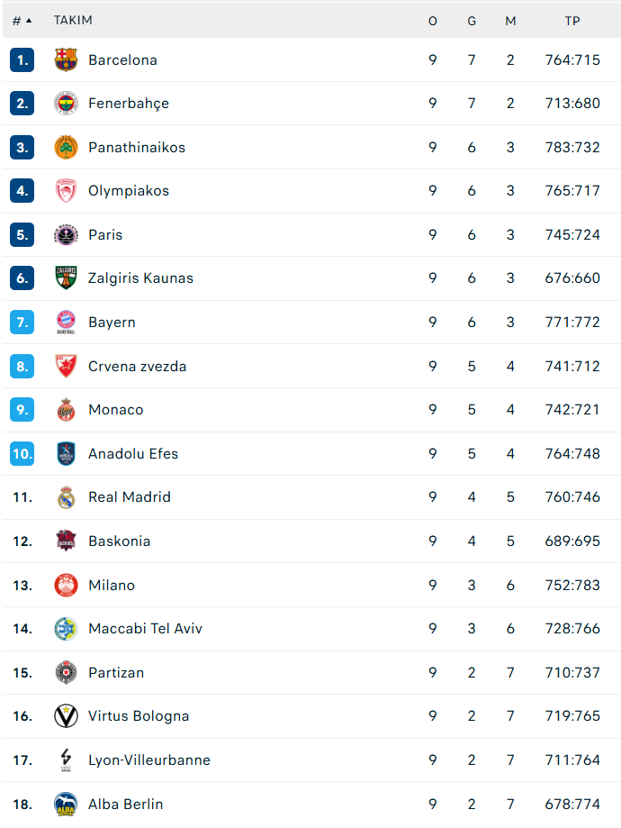
Task: Click the Alba Berlin logo
Action: coord(66,805)
